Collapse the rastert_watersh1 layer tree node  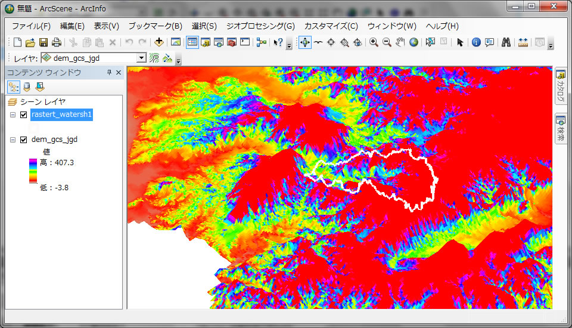pyautogui.click(x=13, y=115)
